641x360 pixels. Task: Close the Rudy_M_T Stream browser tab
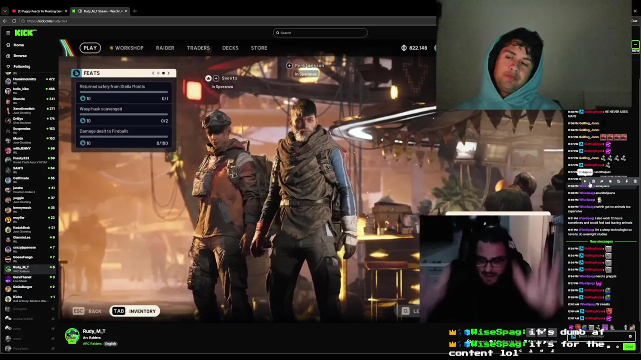click(126, 11)
